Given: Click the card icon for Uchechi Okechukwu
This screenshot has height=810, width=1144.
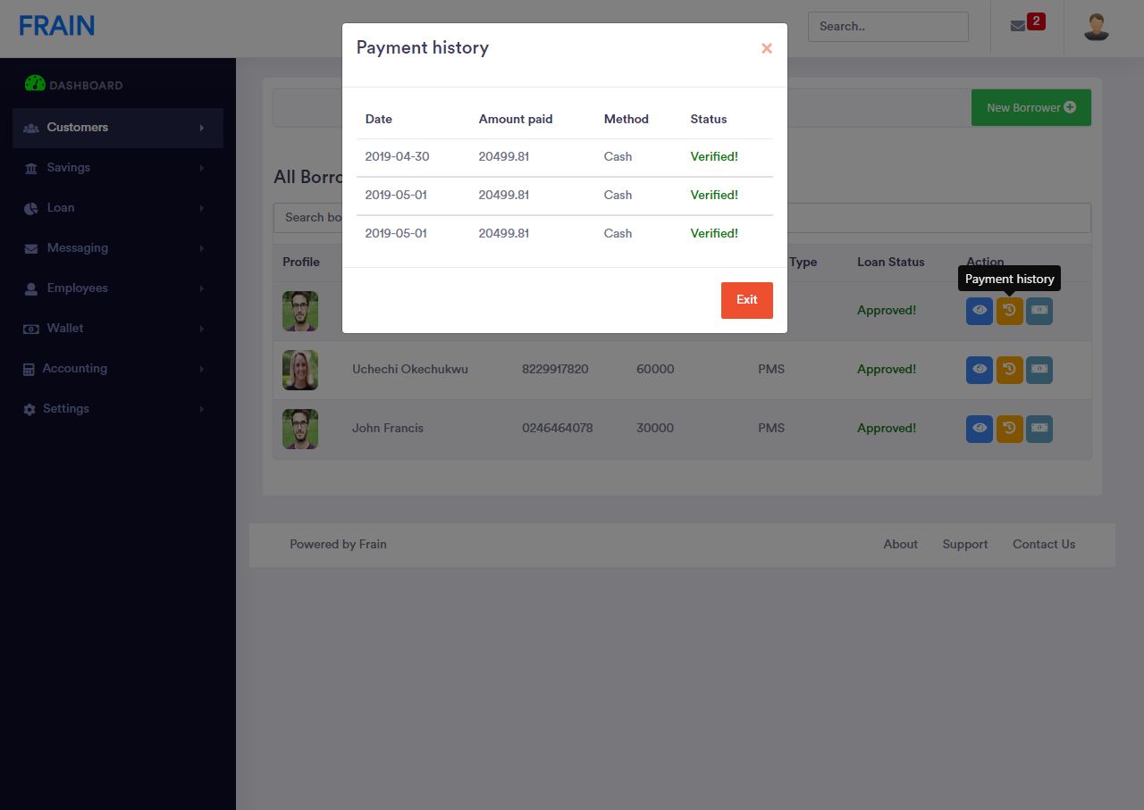Looking at the screenshot, I should click(x=1039, y=369).
